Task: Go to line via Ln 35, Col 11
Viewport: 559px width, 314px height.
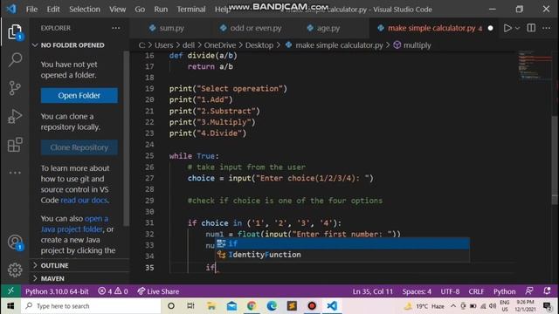Action: [373, 291]
